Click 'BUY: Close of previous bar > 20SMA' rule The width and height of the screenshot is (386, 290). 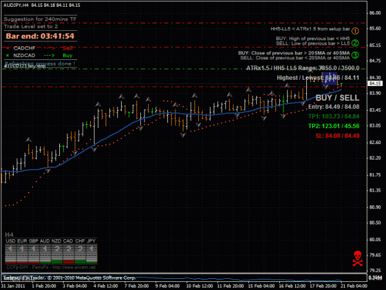[x=294, y=53]
